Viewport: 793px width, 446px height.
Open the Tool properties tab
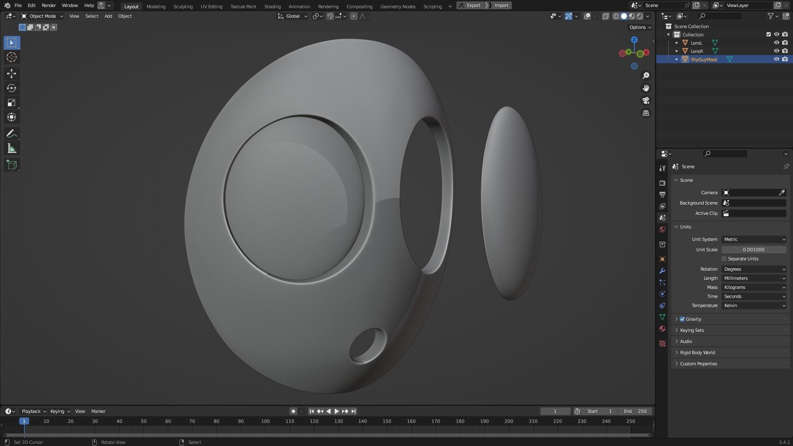tap(662, 168)
